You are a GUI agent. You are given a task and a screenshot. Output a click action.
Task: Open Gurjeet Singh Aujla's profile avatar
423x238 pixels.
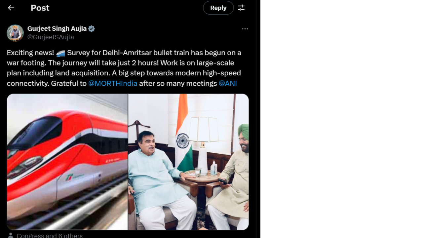coord(15,33)
